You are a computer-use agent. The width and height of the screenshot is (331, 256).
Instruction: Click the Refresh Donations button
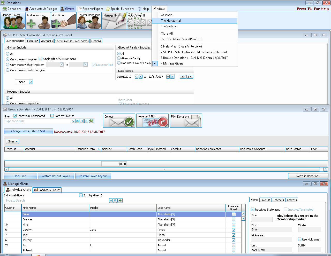pos(308,176)
